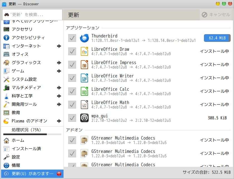Expand the 科学と工学 category arrow
The height and width of the screenshot is (179, 234).
pos(59,96)
